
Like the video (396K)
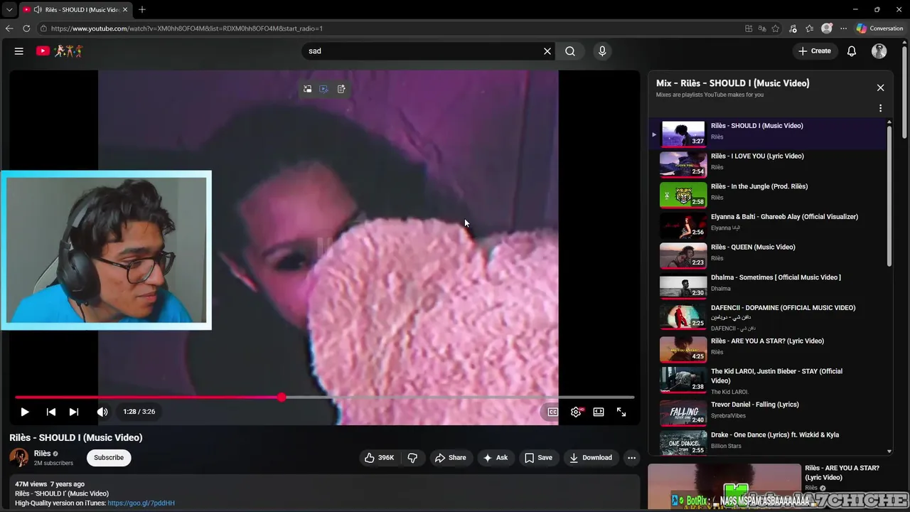[380, 457]
